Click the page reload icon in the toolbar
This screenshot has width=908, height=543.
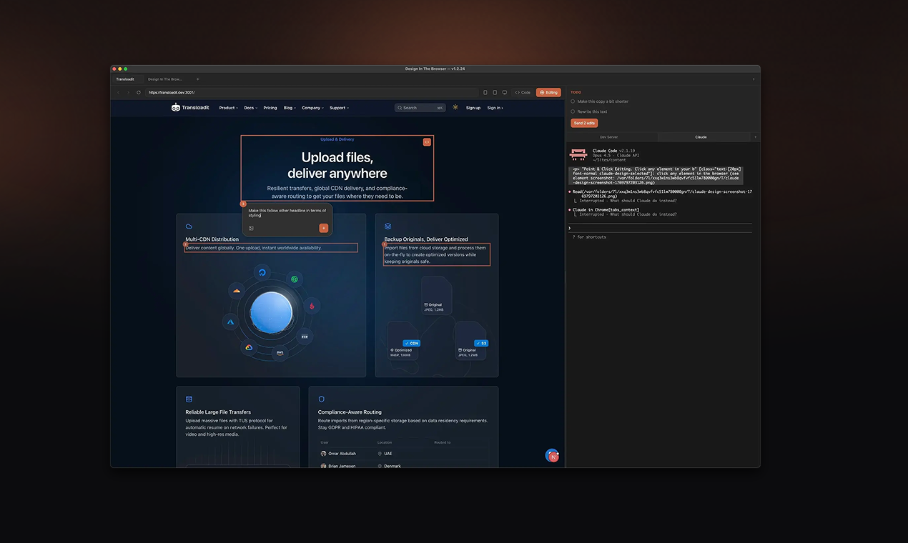137,92
